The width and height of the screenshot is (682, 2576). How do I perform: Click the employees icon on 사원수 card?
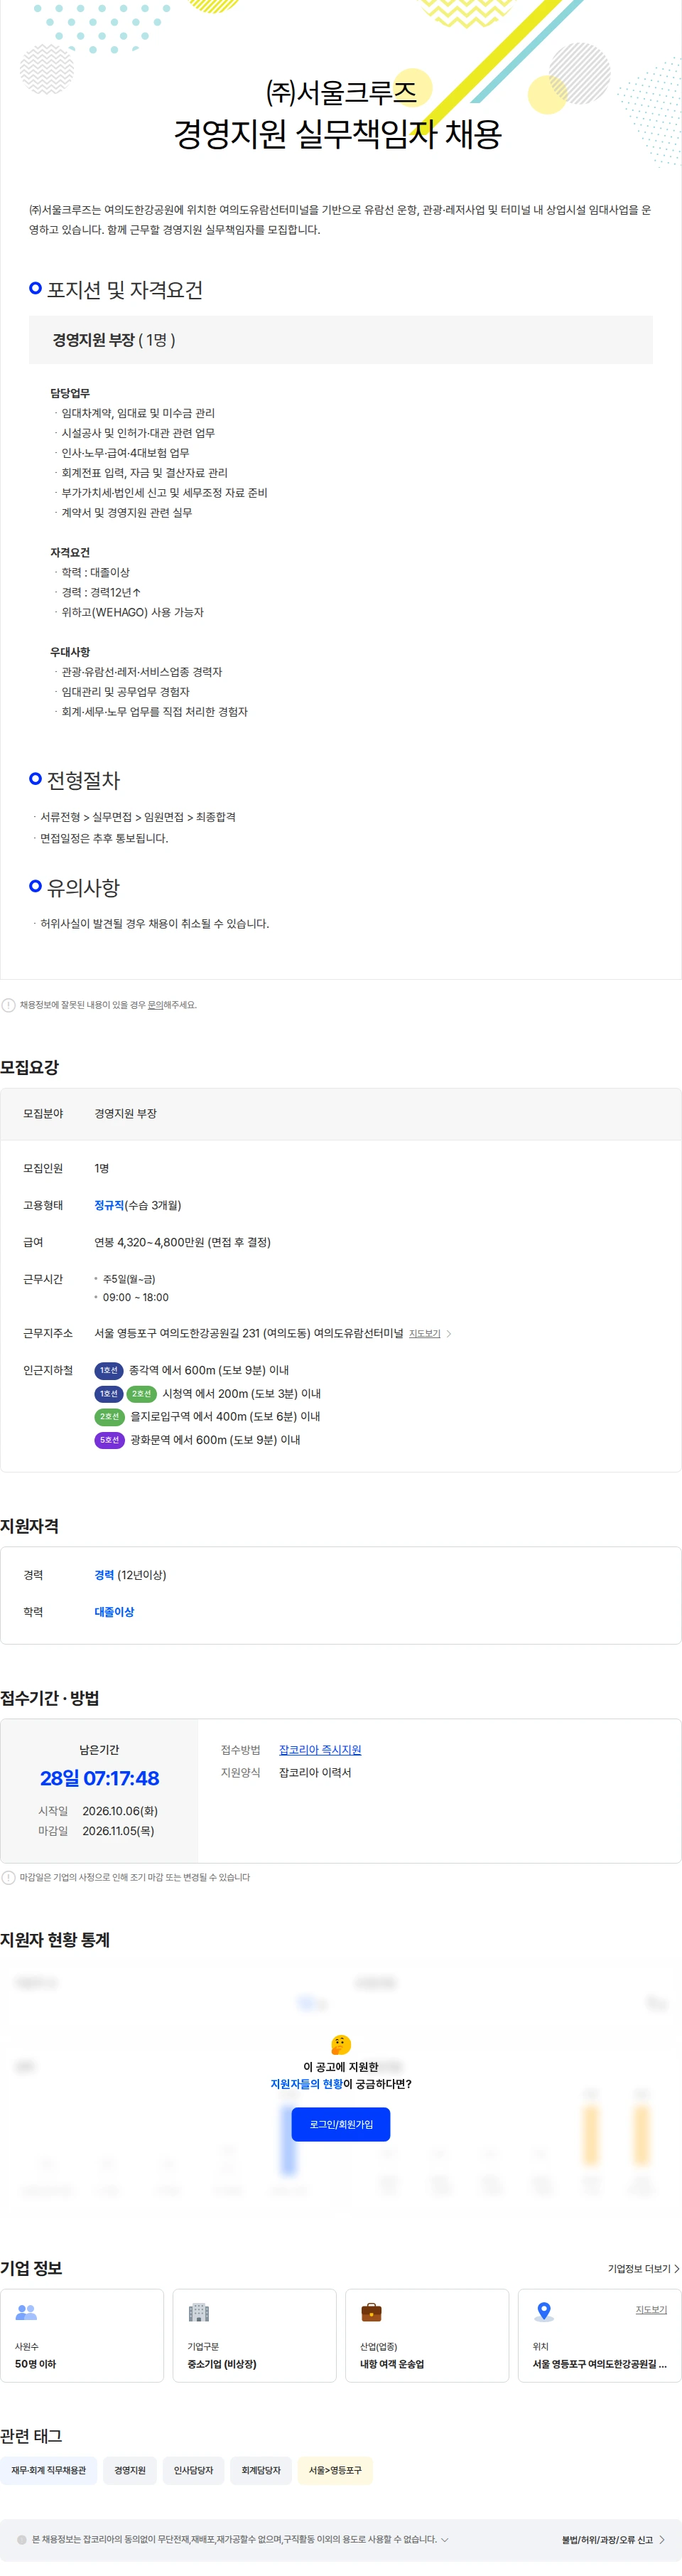pyautogui.click(x=26, y=2312)
